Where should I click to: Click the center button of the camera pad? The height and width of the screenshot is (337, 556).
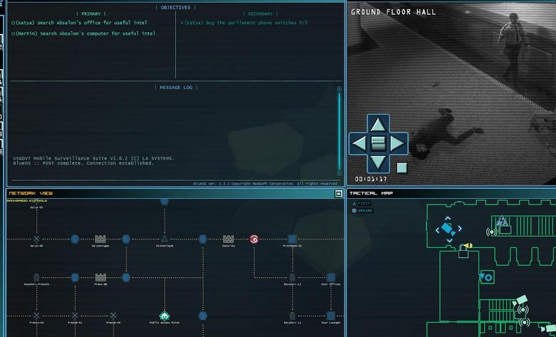[x=378, y=144]
